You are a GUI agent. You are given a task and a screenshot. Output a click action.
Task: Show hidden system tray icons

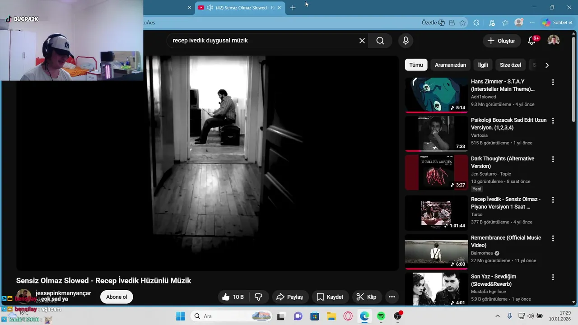point(498,316)
